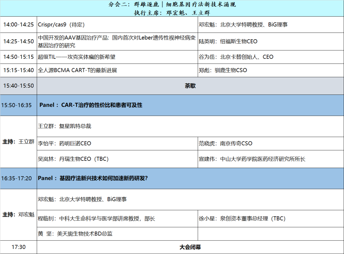344x254 pixels.
Task: Select the panel title "CAR-T治疗的性价比和患者可及性"
Action: [x=102, y=105]
